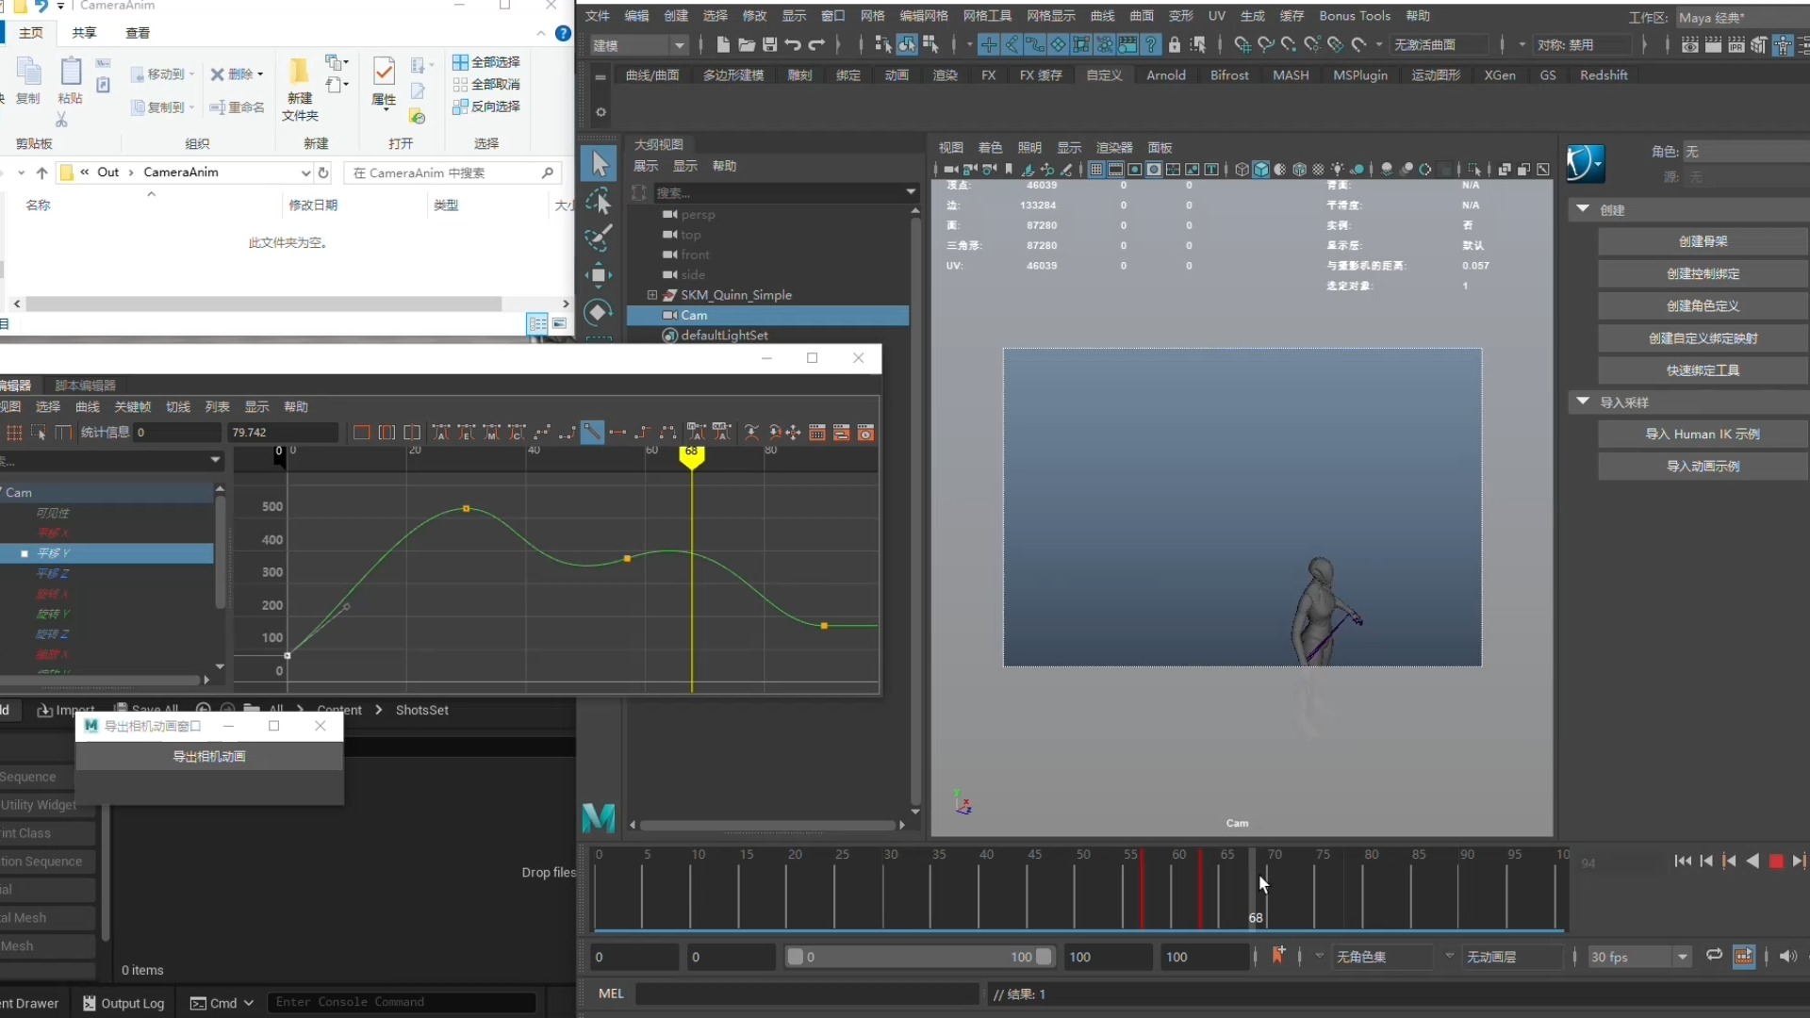Switch to the Arnold shelf tab
Image resolution: width=1810 pixels, height=1018 pixels.
click(x=1165, y=75)
